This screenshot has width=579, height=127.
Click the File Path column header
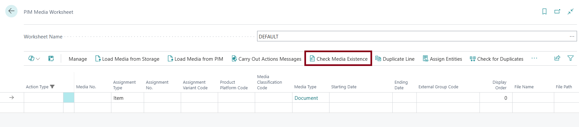[564, 87]
